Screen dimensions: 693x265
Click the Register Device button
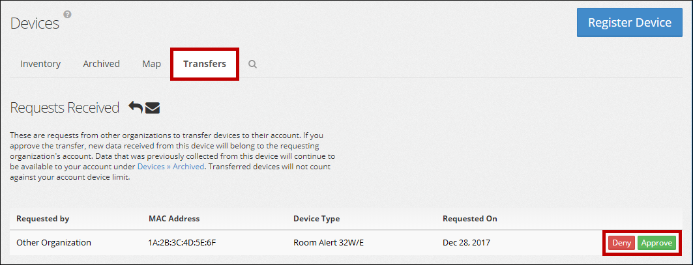point(629,23)
